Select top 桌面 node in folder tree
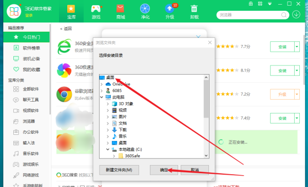The width and height of the screenshot is (308, 187). click(x=110, y=78)
